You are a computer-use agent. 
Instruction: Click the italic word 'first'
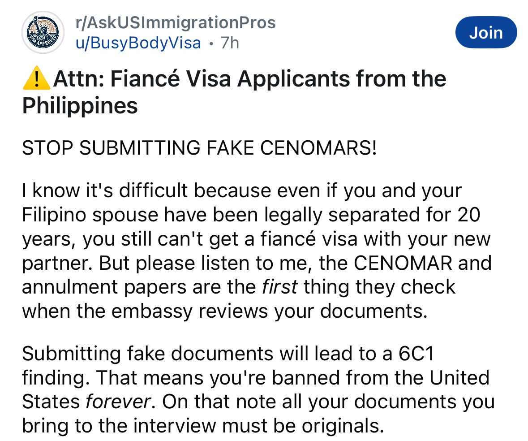[x=279, y=287]
